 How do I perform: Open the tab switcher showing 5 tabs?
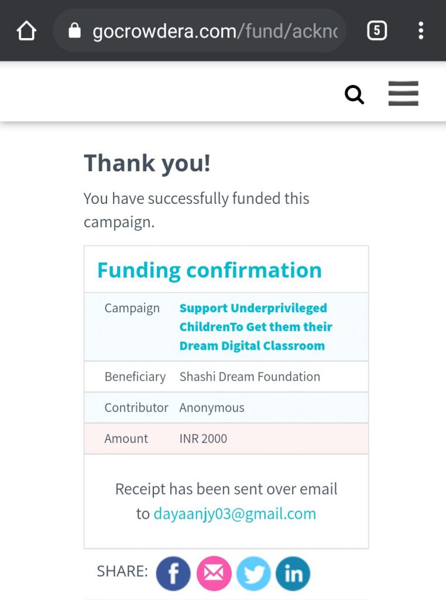(377, 30)
